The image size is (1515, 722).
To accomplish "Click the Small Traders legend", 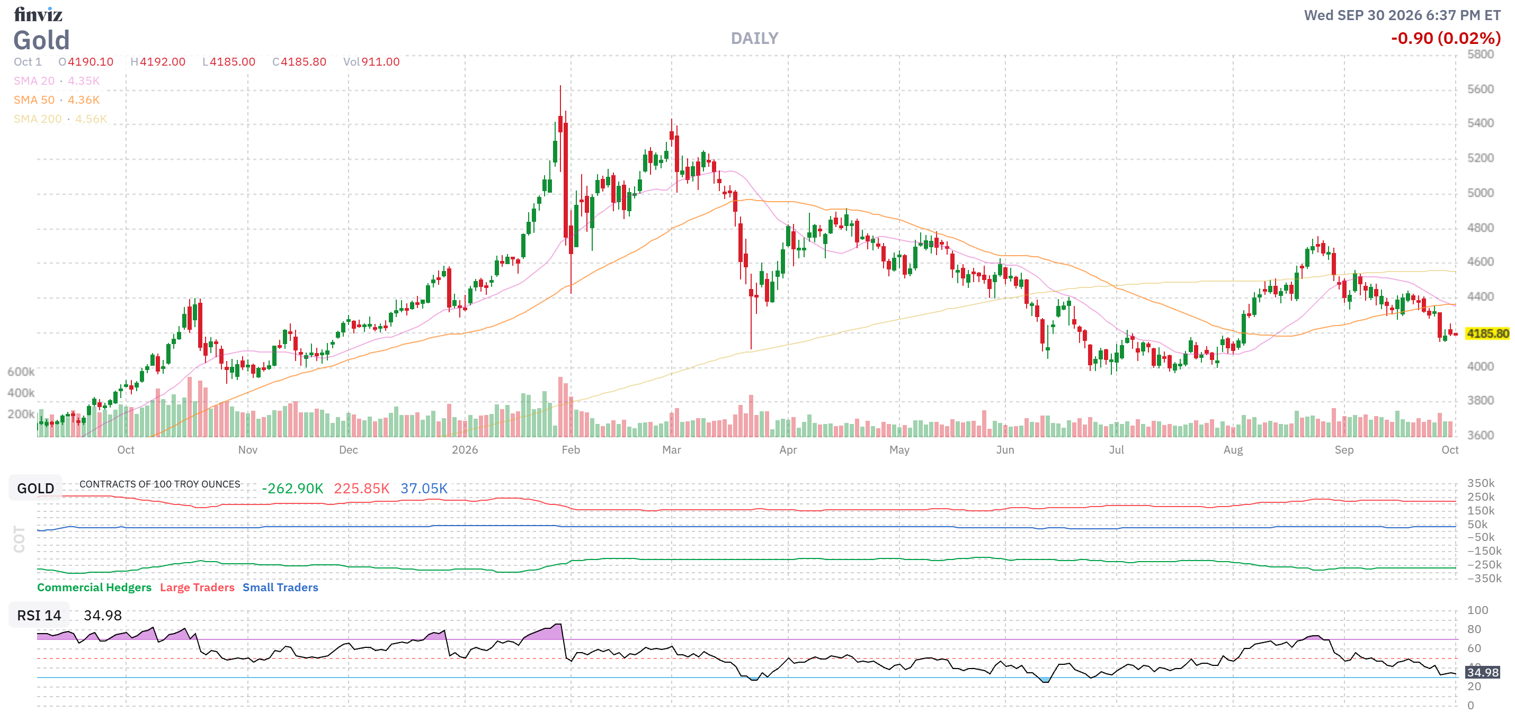I will click(x=280, y=587).
